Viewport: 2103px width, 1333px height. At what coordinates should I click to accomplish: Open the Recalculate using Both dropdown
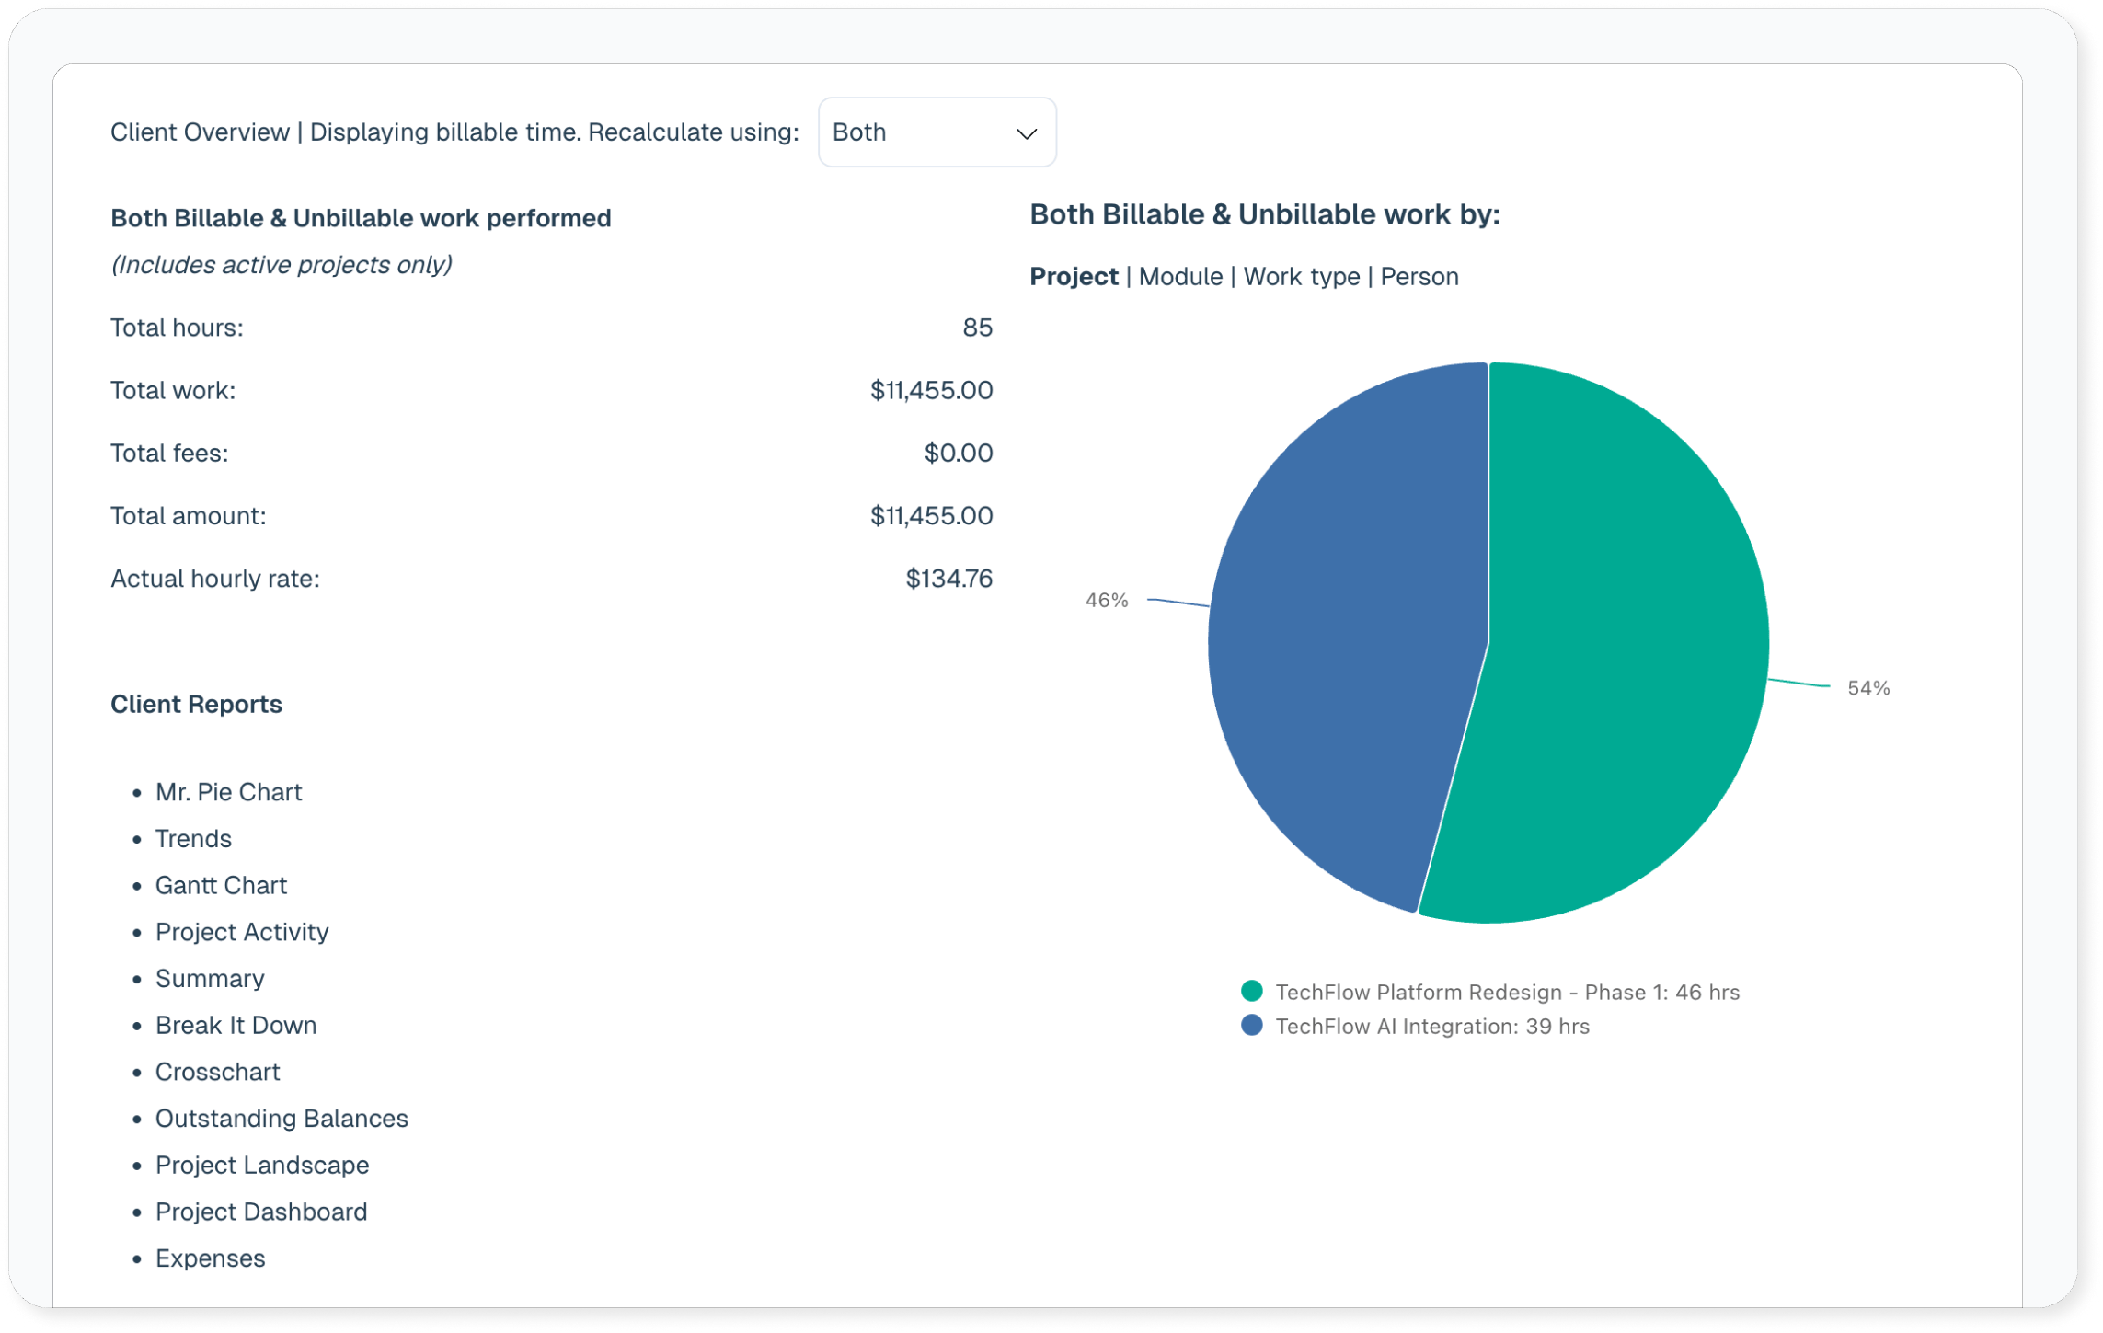click(x=936, y=132)
